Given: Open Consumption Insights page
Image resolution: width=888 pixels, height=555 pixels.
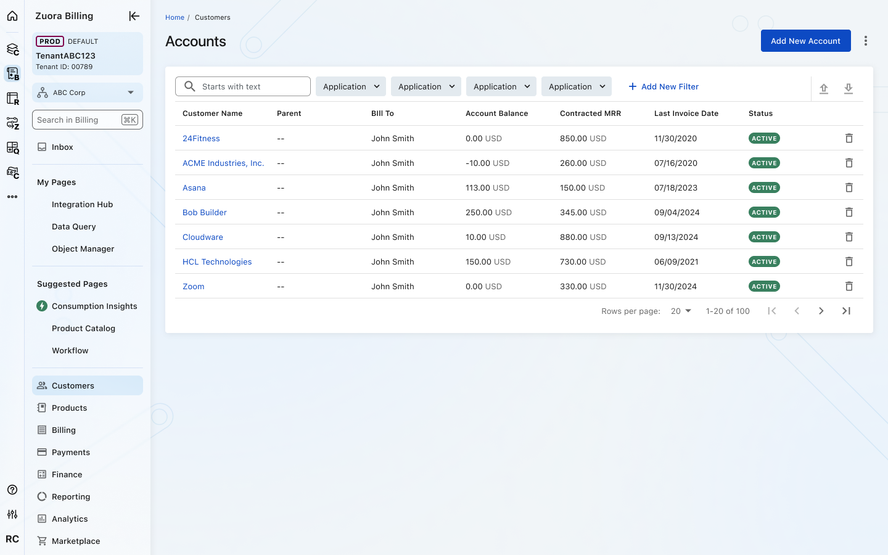Looking at the screenshot, I should pyautogui.click(x=94, y=306).
